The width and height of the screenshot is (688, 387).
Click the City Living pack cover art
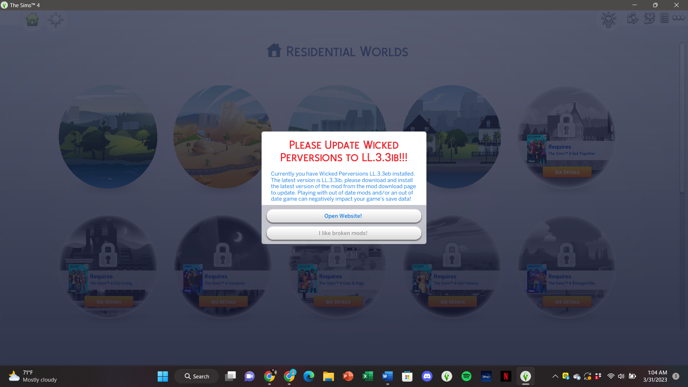(x=78, y=279)
